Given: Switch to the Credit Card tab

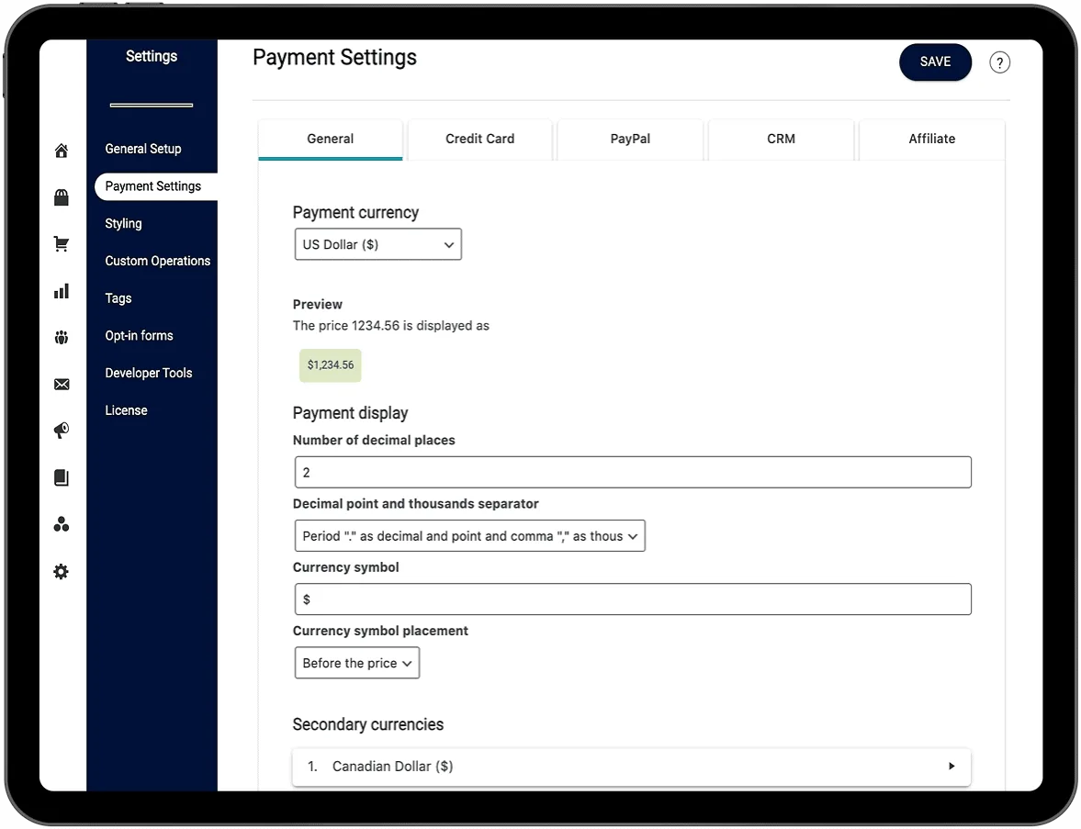Looking at the screenshot, I should point(479,140).
